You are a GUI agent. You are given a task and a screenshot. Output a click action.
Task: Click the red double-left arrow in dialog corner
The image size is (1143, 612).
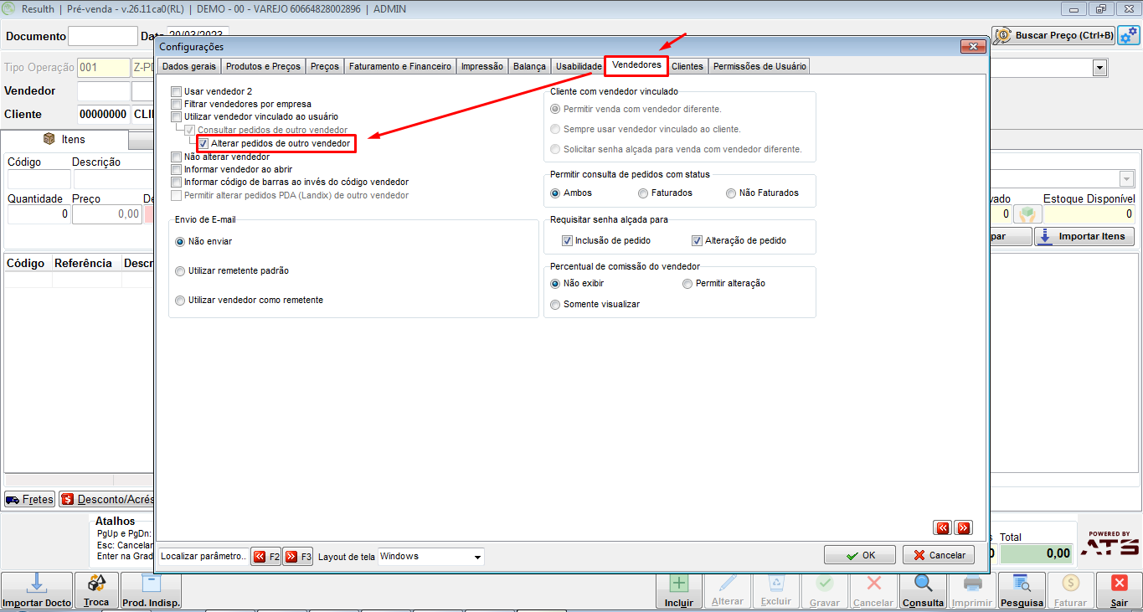click(943, 527)
